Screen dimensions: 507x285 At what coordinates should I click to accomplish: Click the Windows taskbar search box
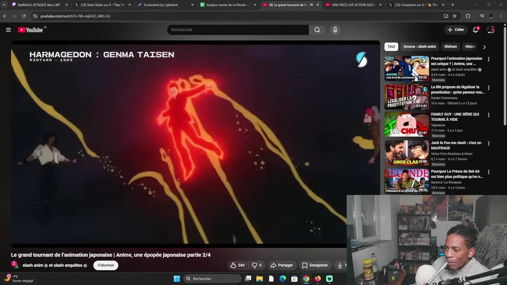[213, 279]
